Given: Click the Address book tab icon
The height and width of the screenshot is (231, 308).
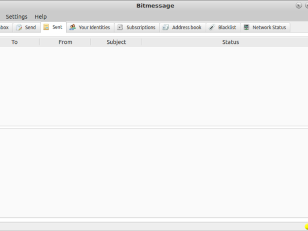Looking at the screenshot, I should pyautogui.click(x=166, y=27).
